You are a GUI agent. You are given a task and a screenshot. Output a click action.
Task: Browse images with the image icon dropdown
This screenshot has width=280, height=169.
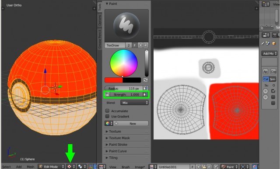pos(153,167)
